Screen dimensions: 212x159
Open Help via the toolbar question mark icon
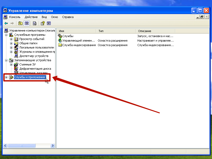(x=43, y=23)
